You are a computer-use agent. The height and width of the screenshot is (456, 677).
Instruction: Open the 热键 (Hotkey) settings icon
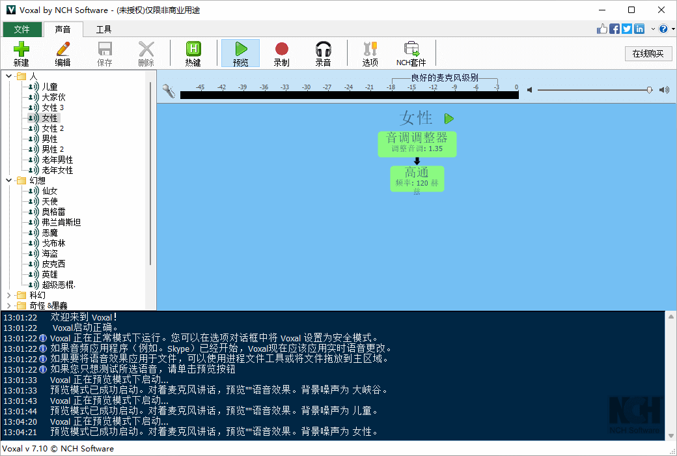[193, 53]
